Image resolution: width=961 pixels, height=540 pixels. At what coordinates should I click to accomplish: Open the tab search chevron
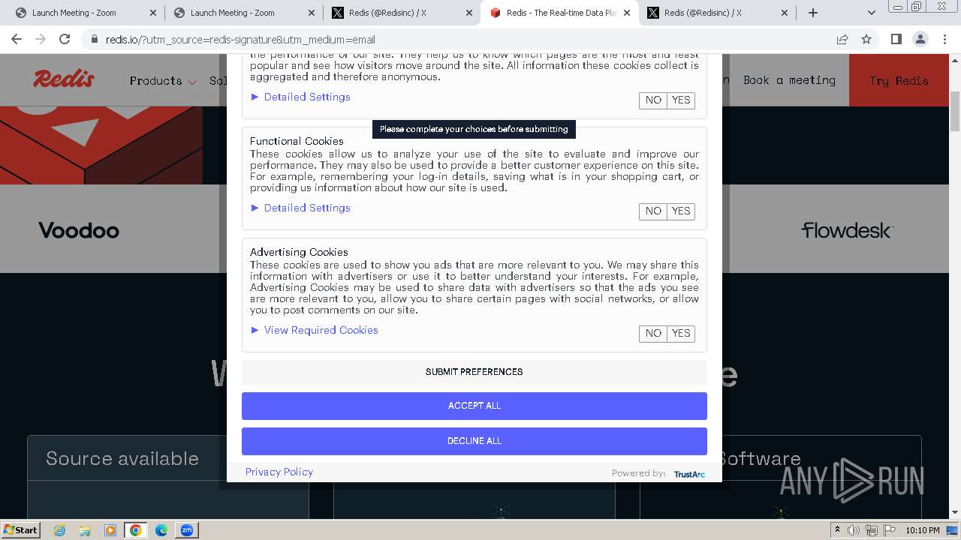872,13
